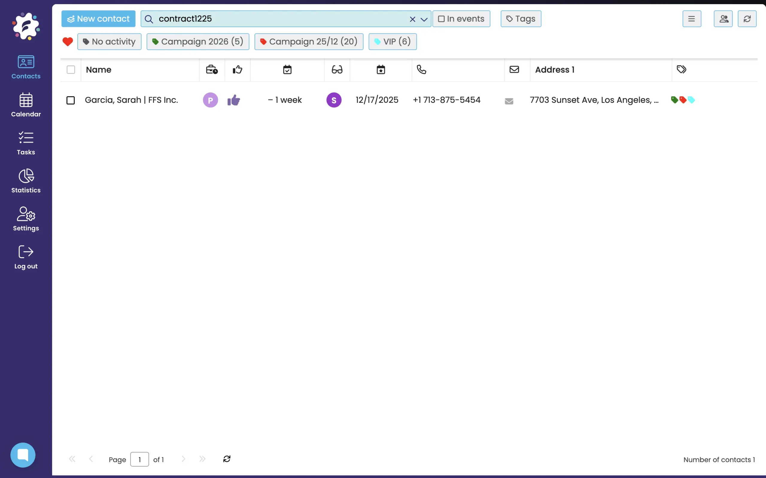Go to Statistics in the sidebar
This screenshot has height=478, width=766.
(x=26, y=181)
